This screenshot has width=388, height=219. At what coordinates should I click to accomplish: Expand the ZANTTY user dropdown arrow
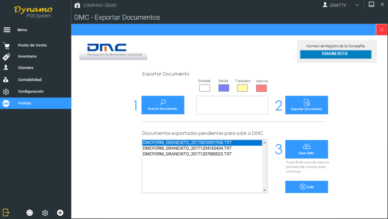(357, 5)
